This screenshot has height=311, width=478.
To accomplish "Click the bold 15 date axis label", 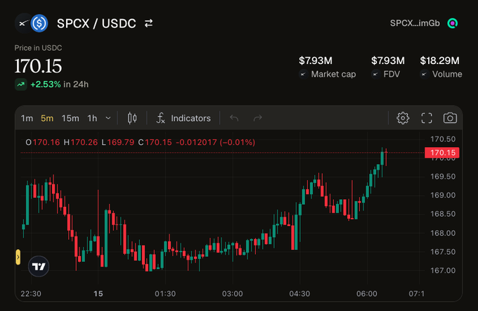I will 98,294.
